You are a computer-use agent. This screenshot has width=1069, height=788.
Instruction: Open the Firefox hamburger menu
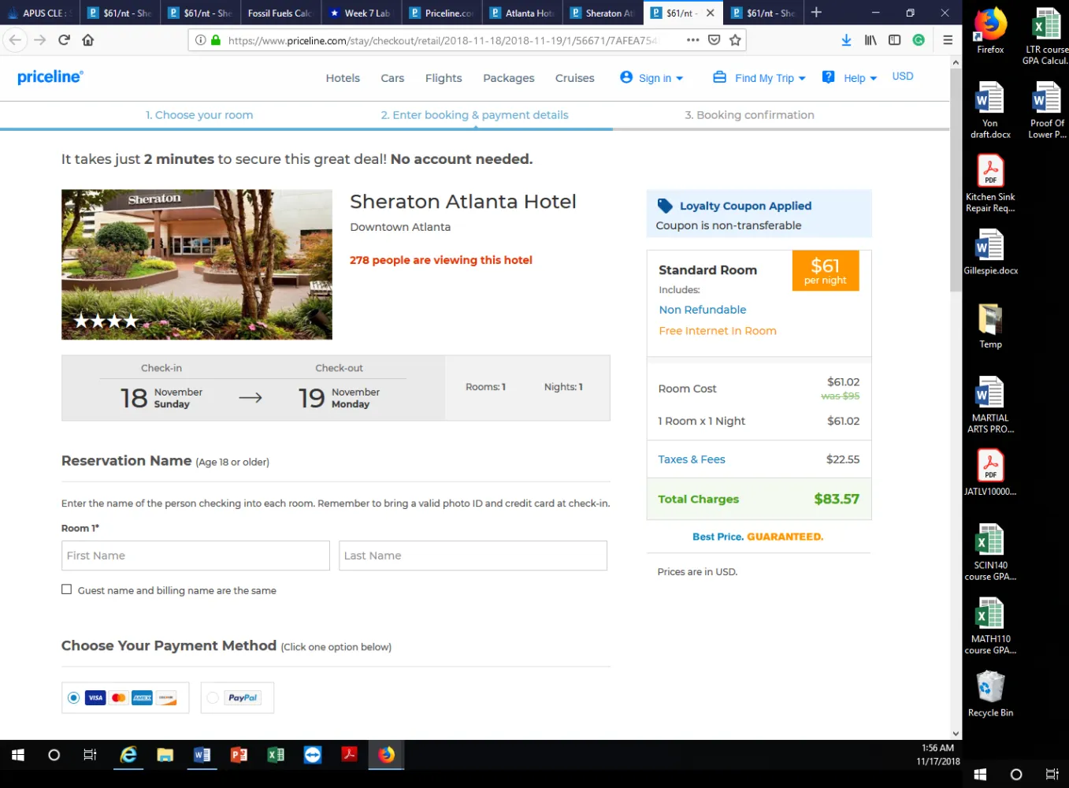coord(948,40)
